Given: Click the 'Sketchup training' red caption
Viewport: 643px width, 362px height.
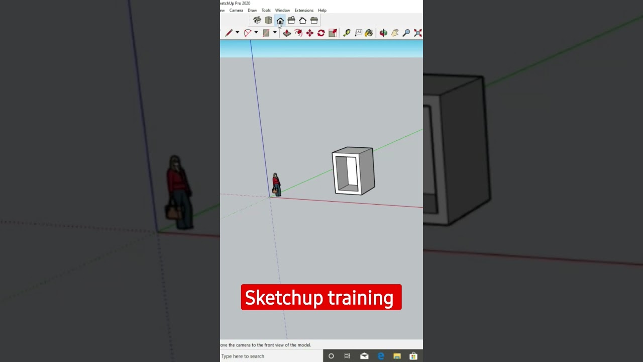Looking at the screenshot, I should point(321,297).
